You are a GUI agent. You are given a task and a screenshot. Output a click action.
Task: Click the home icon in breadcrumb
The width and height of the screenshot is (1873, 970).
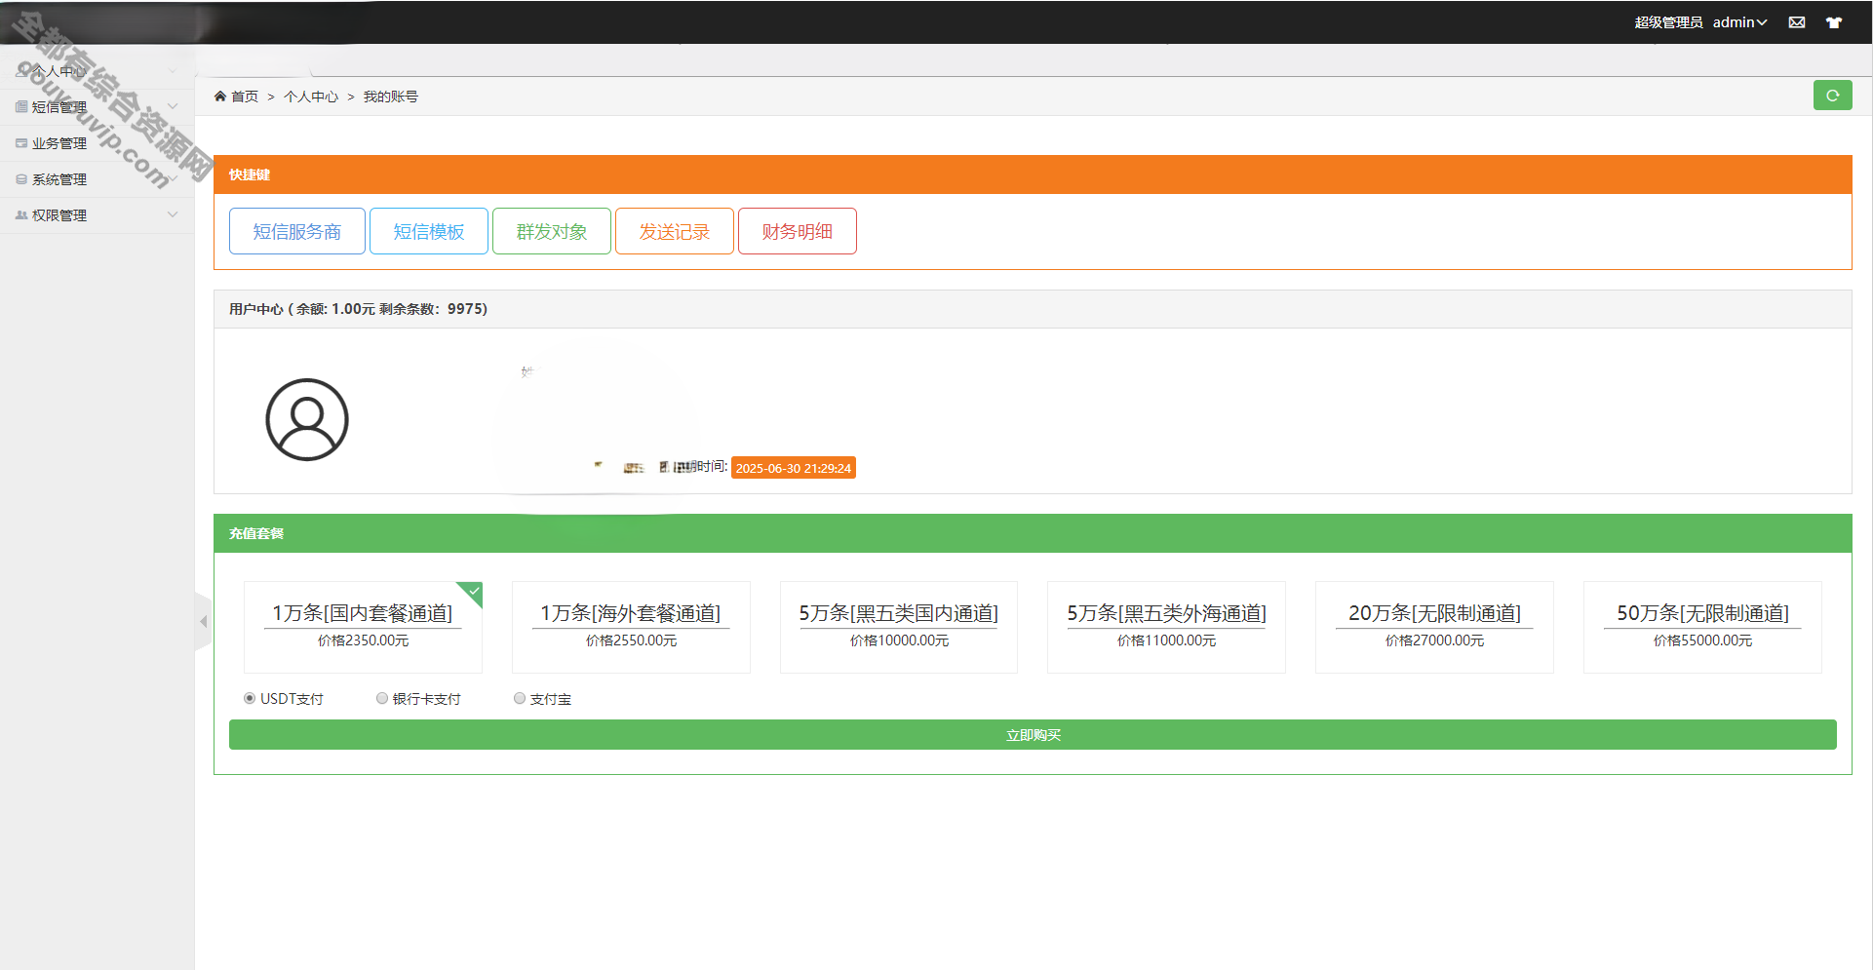pyautogui.click(x=220, y=97)
